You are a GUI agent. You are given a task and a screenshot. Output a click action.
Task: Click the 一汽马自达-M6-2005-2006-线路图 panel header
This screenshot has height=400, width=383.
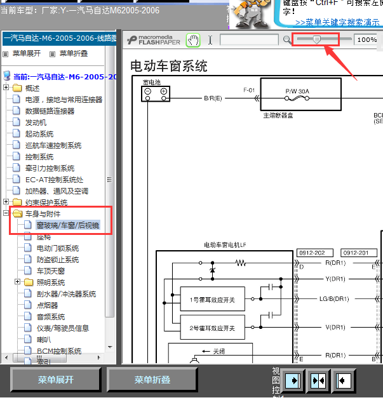pos(60,39)
